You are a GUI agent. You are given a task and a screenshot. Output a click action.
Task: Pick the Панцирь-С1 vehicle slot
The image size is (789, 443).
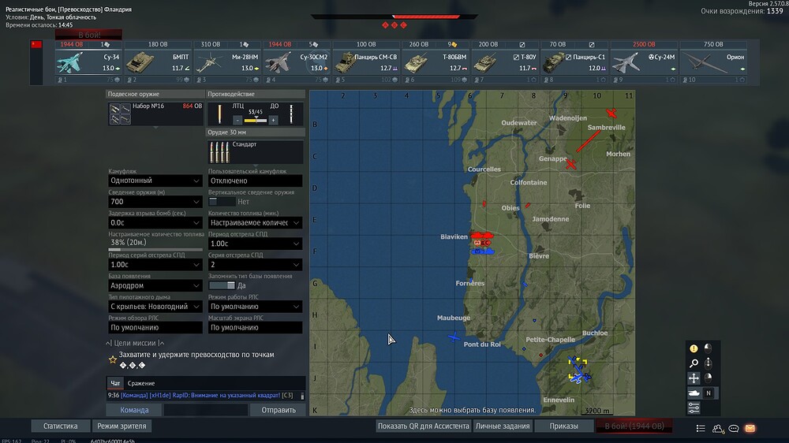pyautogui.click(x=574, y=61)
